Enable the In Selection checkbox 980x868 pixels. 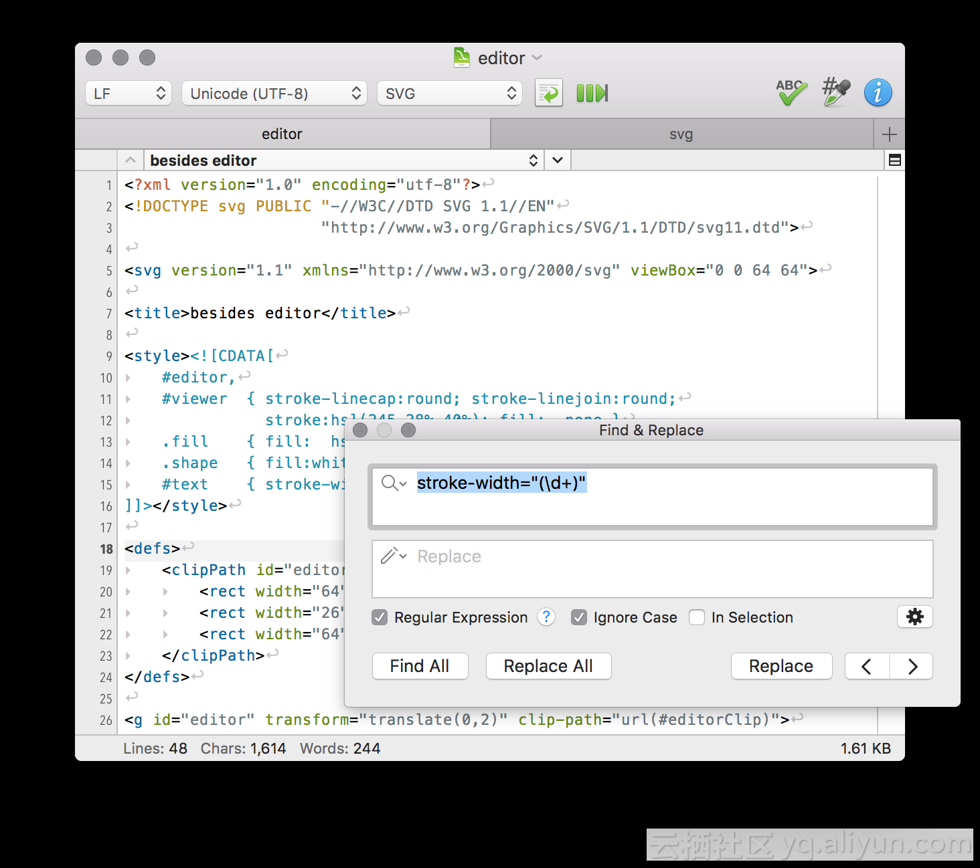(x=697, y=617)
